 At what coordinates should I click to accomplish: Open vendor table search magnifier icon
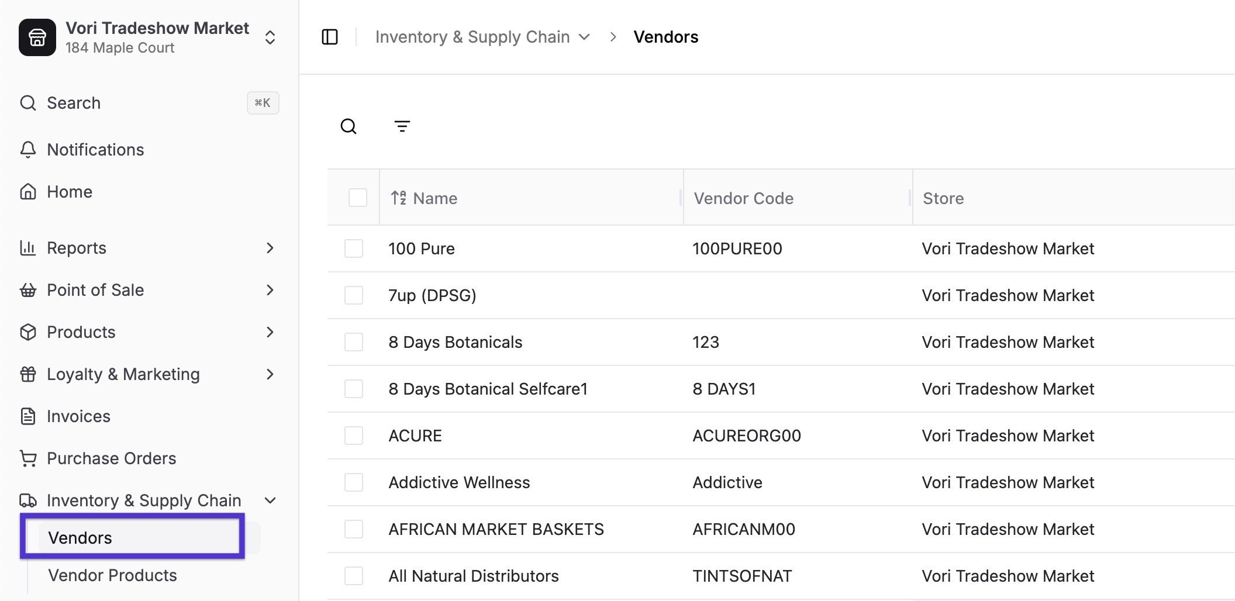[349, 126]
